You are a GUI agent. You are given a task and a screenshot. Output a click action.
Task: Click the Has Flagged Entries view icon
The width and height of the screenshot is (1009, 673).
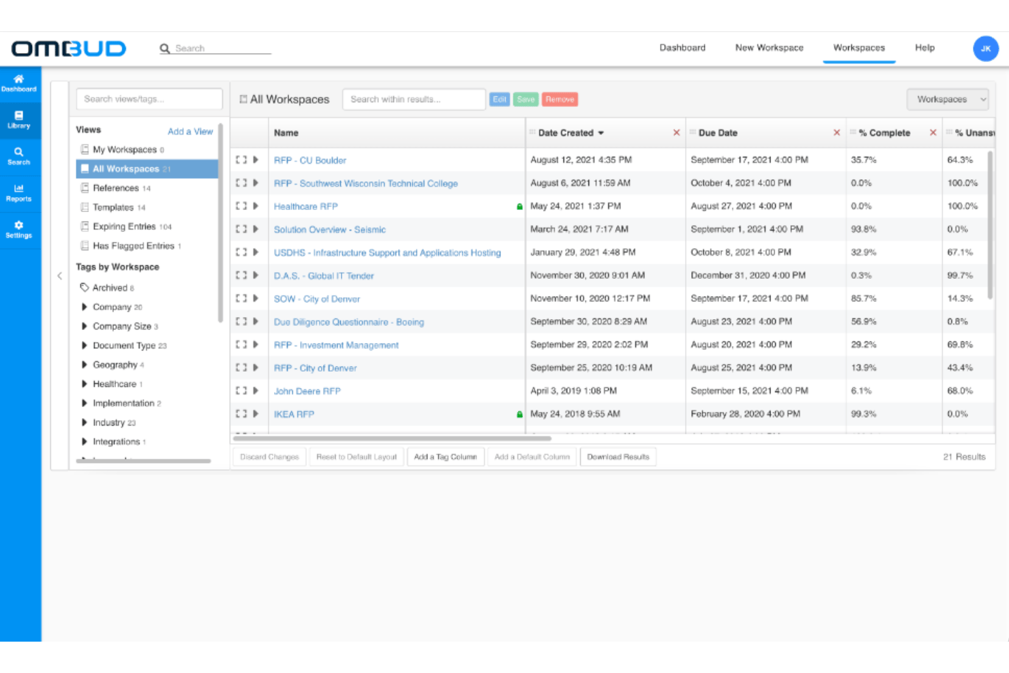pyautogui.click(x=85, y=245)
